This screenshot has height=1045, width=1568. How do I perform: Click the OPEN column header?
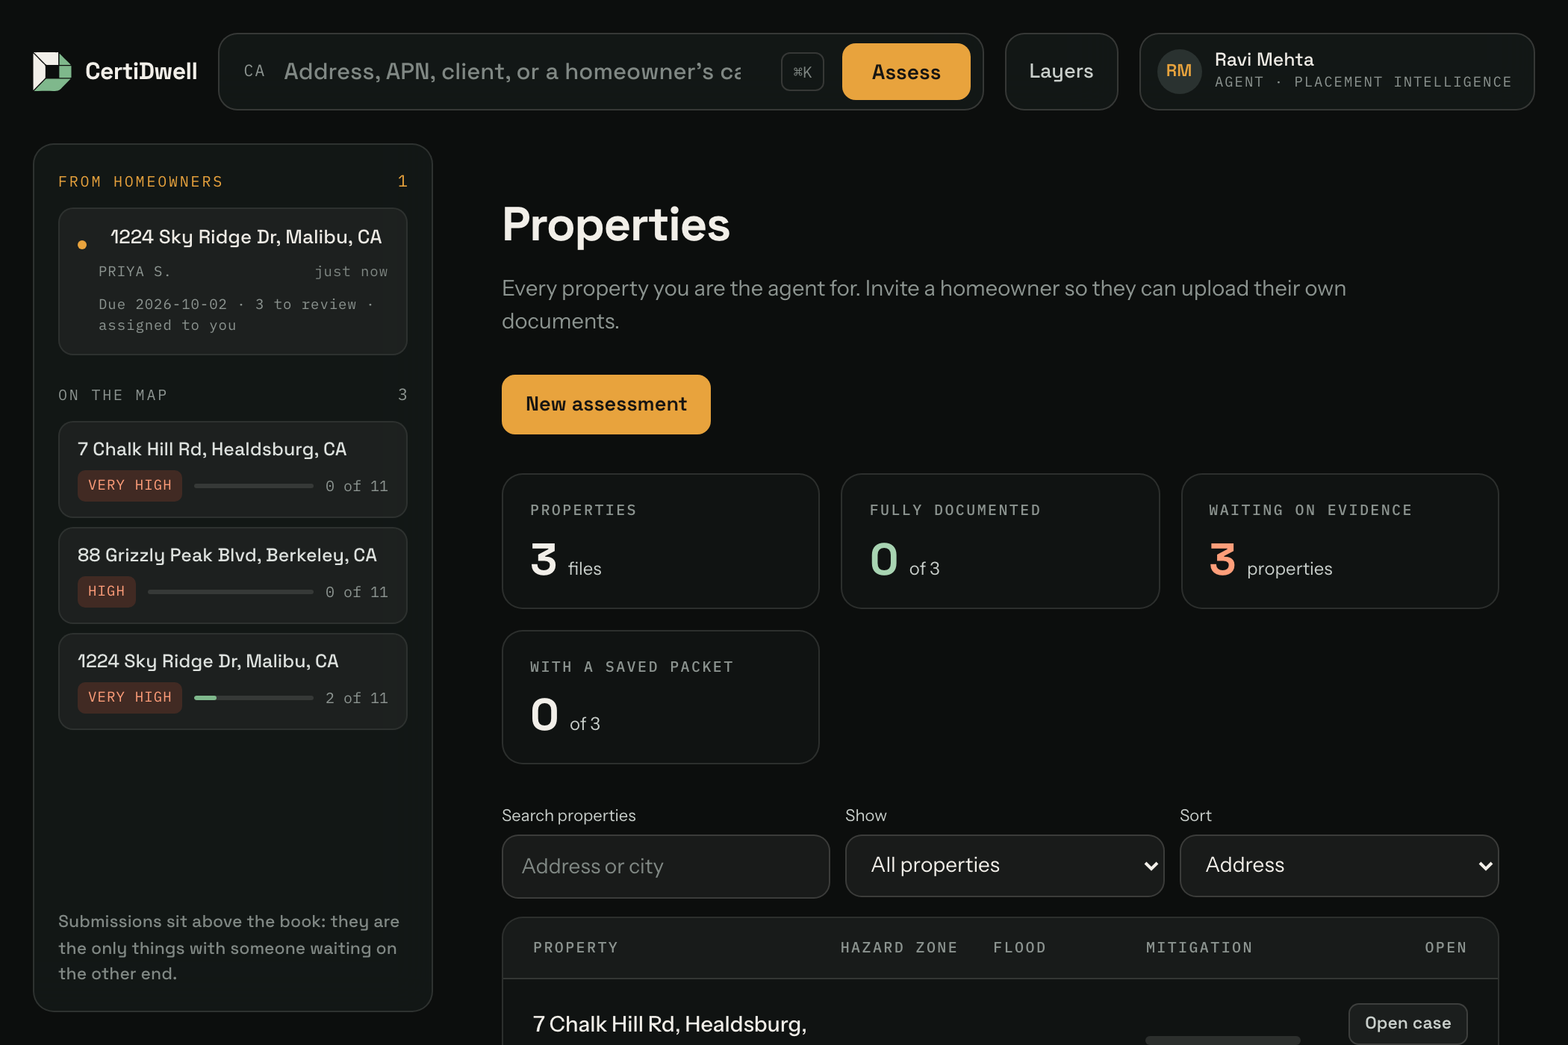click(x=1446, y=948)
